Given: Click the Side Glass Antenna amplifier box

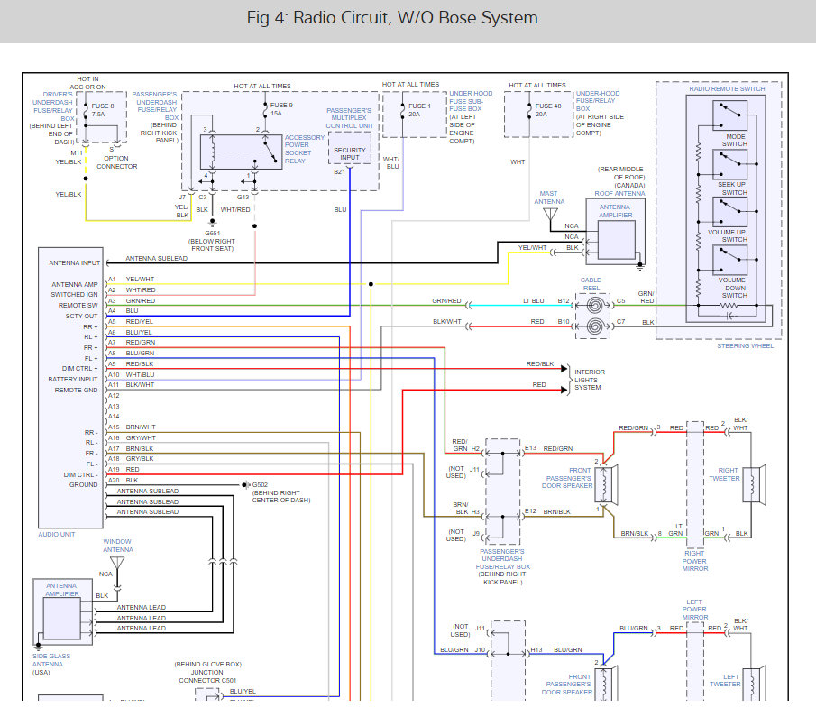Looking at the screenshot, I should click(x=61, y=618).
